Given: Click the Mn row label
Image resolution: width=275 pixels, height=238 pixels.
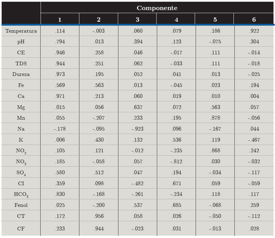Looking at the screenshot, I should (21, 118).
